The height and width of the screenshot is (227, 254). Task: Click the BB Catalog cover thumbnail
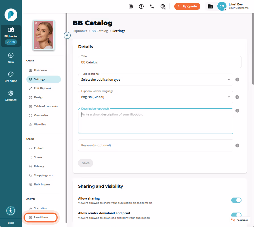[44, 35]
